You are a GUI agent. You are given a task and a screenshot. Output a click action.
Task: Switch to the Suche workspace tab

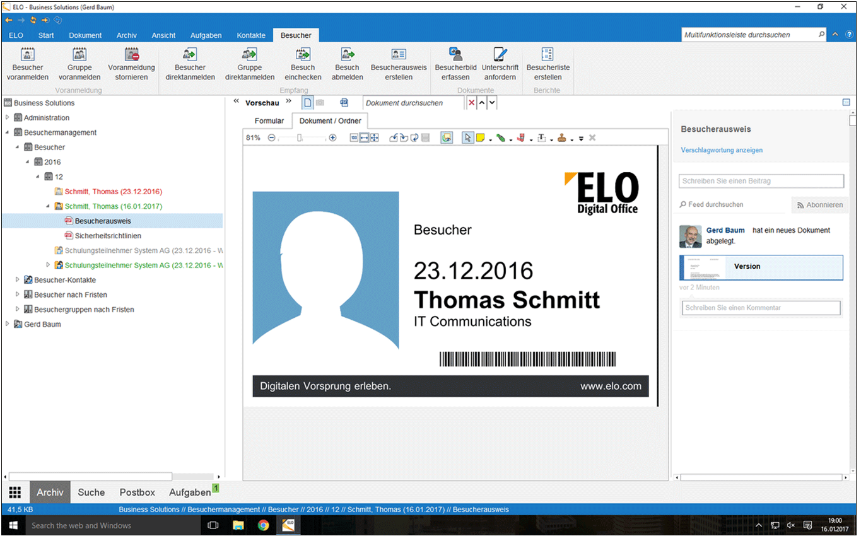click(91, 492)
